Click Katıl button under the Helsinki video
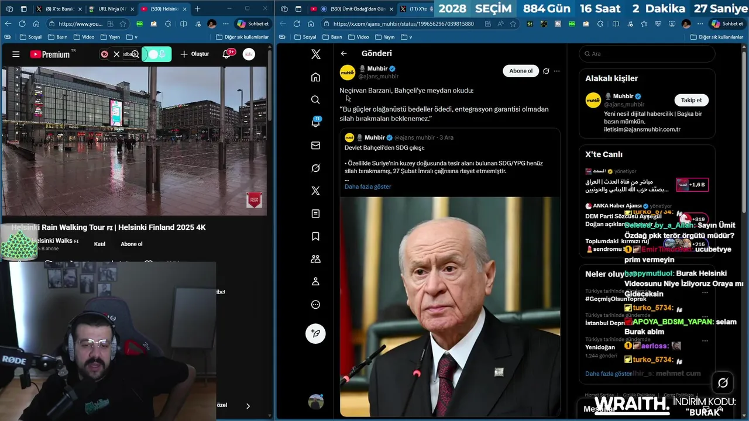749x421 pixels. point(99,244)
